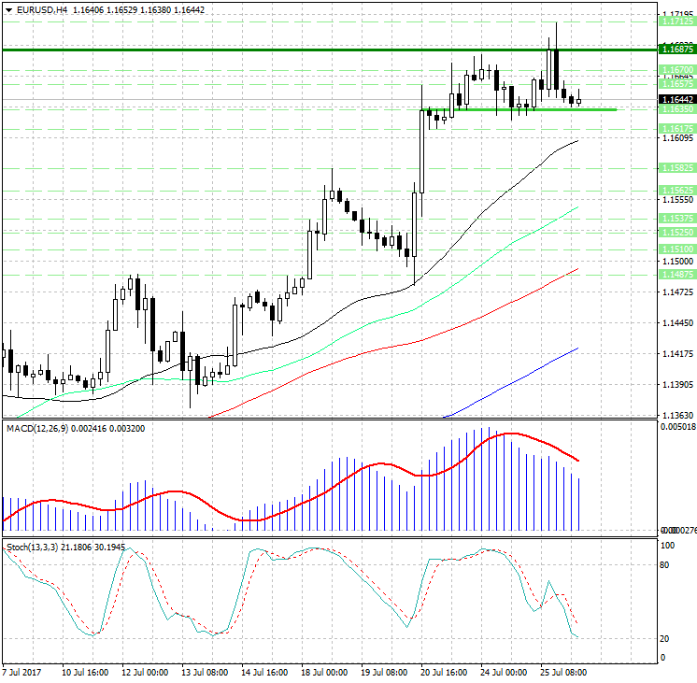This screenshot has height=683, width=697.
Task: Select the 1.15375 price level label
Action: click(677, 219)
